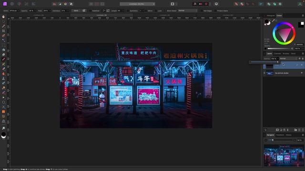Switch to the Brushes tab
Image resolution: width=305 pixels, height=171 pixels.
coord(286,54)
